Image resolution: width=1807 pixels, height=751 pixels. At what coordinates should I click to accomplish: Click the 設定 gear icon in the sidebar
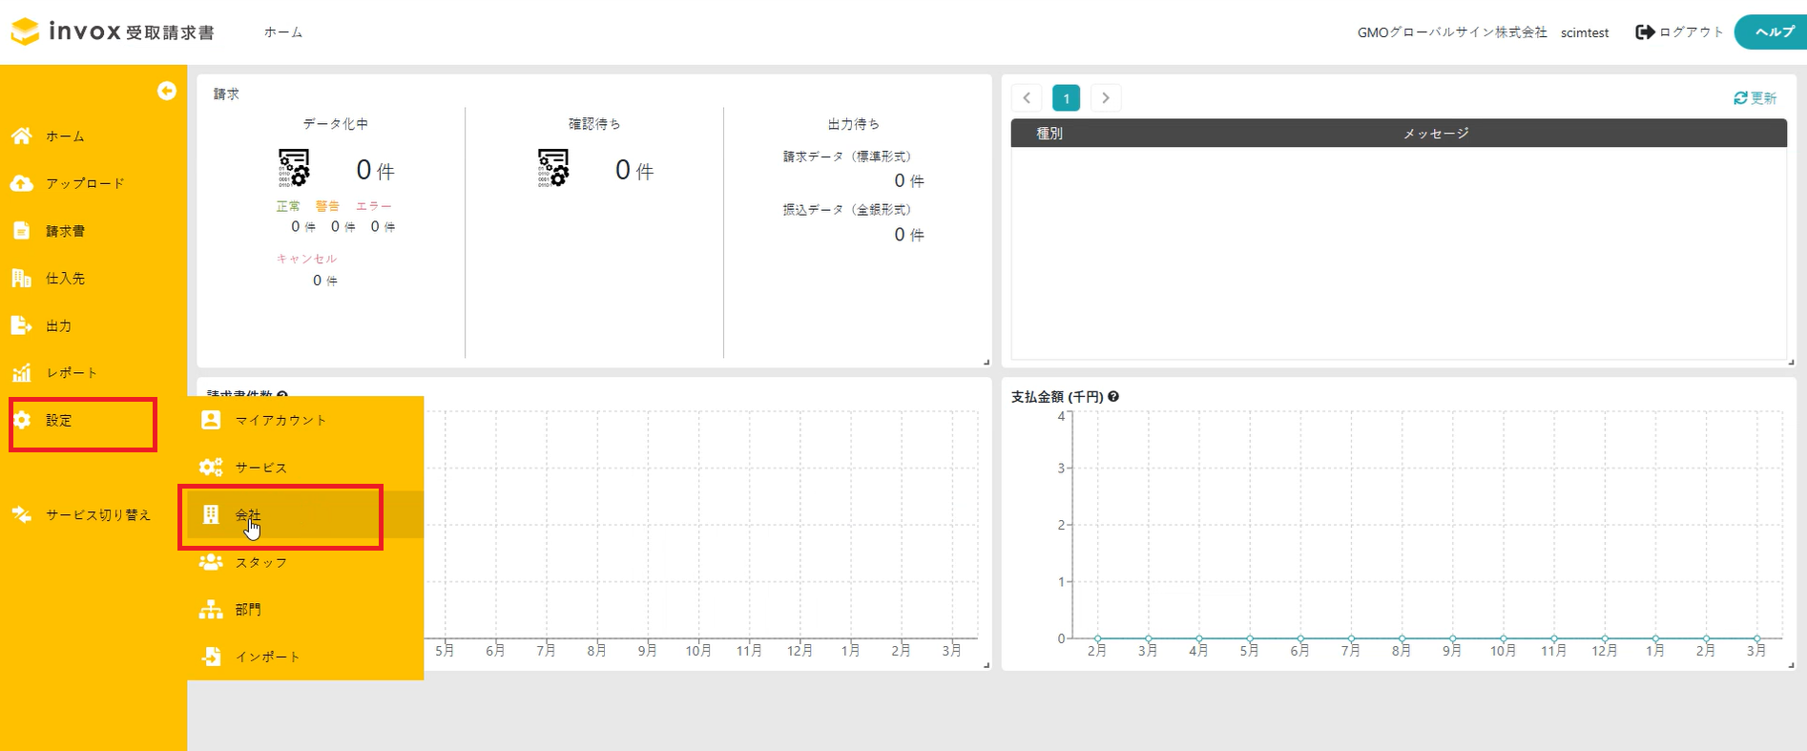(21, 420)
